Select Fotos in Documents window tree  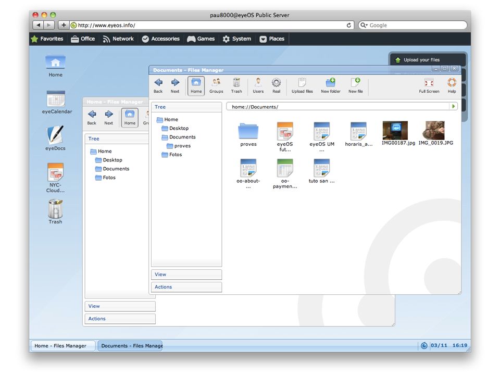(x=172, y=155)
